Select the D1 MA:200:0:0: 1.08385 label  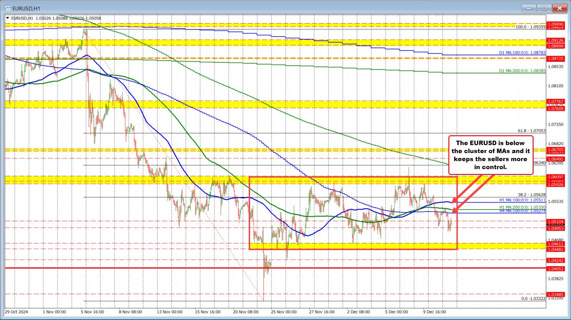click(523, 71)
